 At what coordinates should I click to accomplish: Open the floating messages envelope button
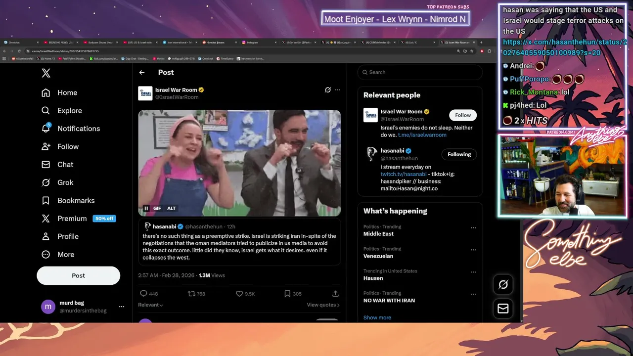pyautogui.click(x=503, y=309)
